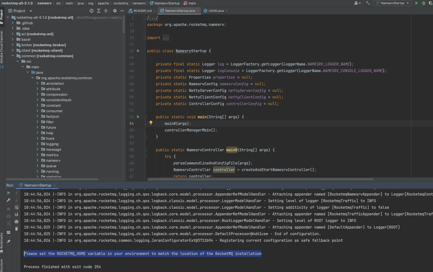Switch to the UtilAll.java editor tab
Screen dimensions: 433x272
click(x=216, y=11)
